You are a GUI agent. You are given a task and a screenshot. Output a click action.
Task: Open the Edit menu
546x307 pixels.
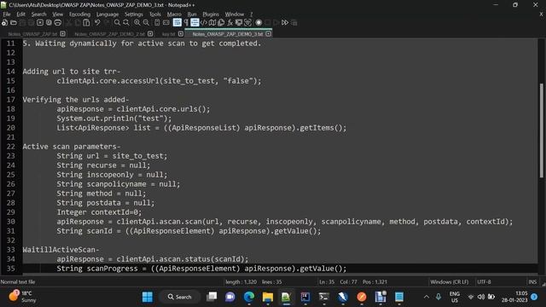coord(20,14)
